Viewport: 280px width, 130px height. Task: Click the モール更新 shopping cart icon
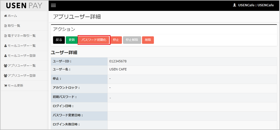pos(5,86)
